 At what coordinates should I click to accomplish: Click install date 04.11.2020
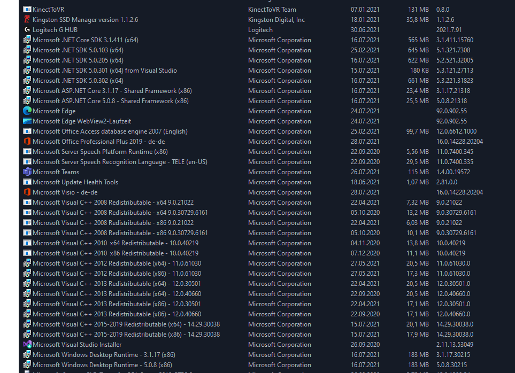(365, 243)
